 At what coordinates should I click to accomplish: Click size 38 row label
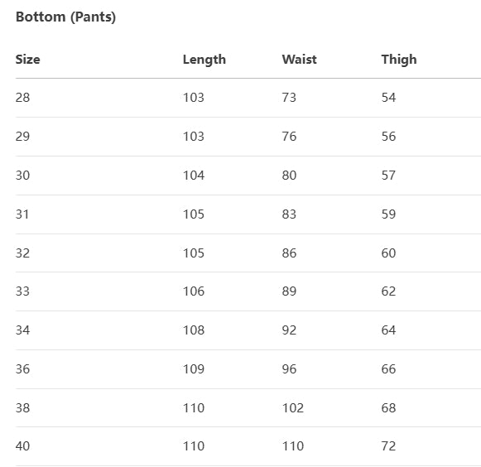pyautogui.click(x=22, y=408)
